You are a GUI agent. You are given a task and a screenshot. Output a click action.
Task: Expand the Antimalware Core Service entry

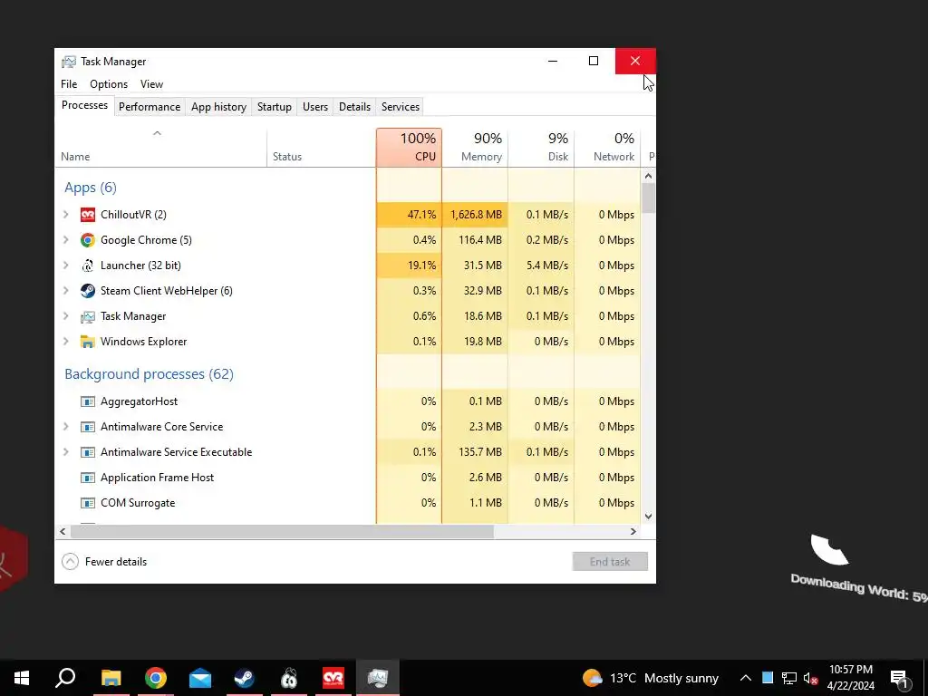tap(65, 427)
